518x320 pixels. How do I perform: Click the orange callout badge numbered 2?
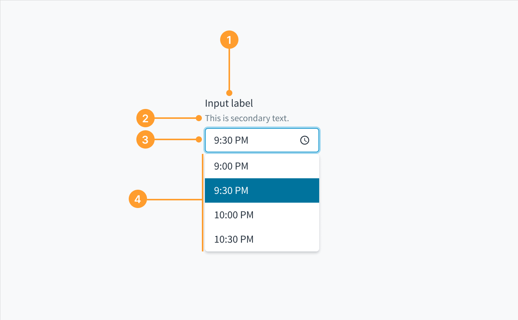[145, 118]
